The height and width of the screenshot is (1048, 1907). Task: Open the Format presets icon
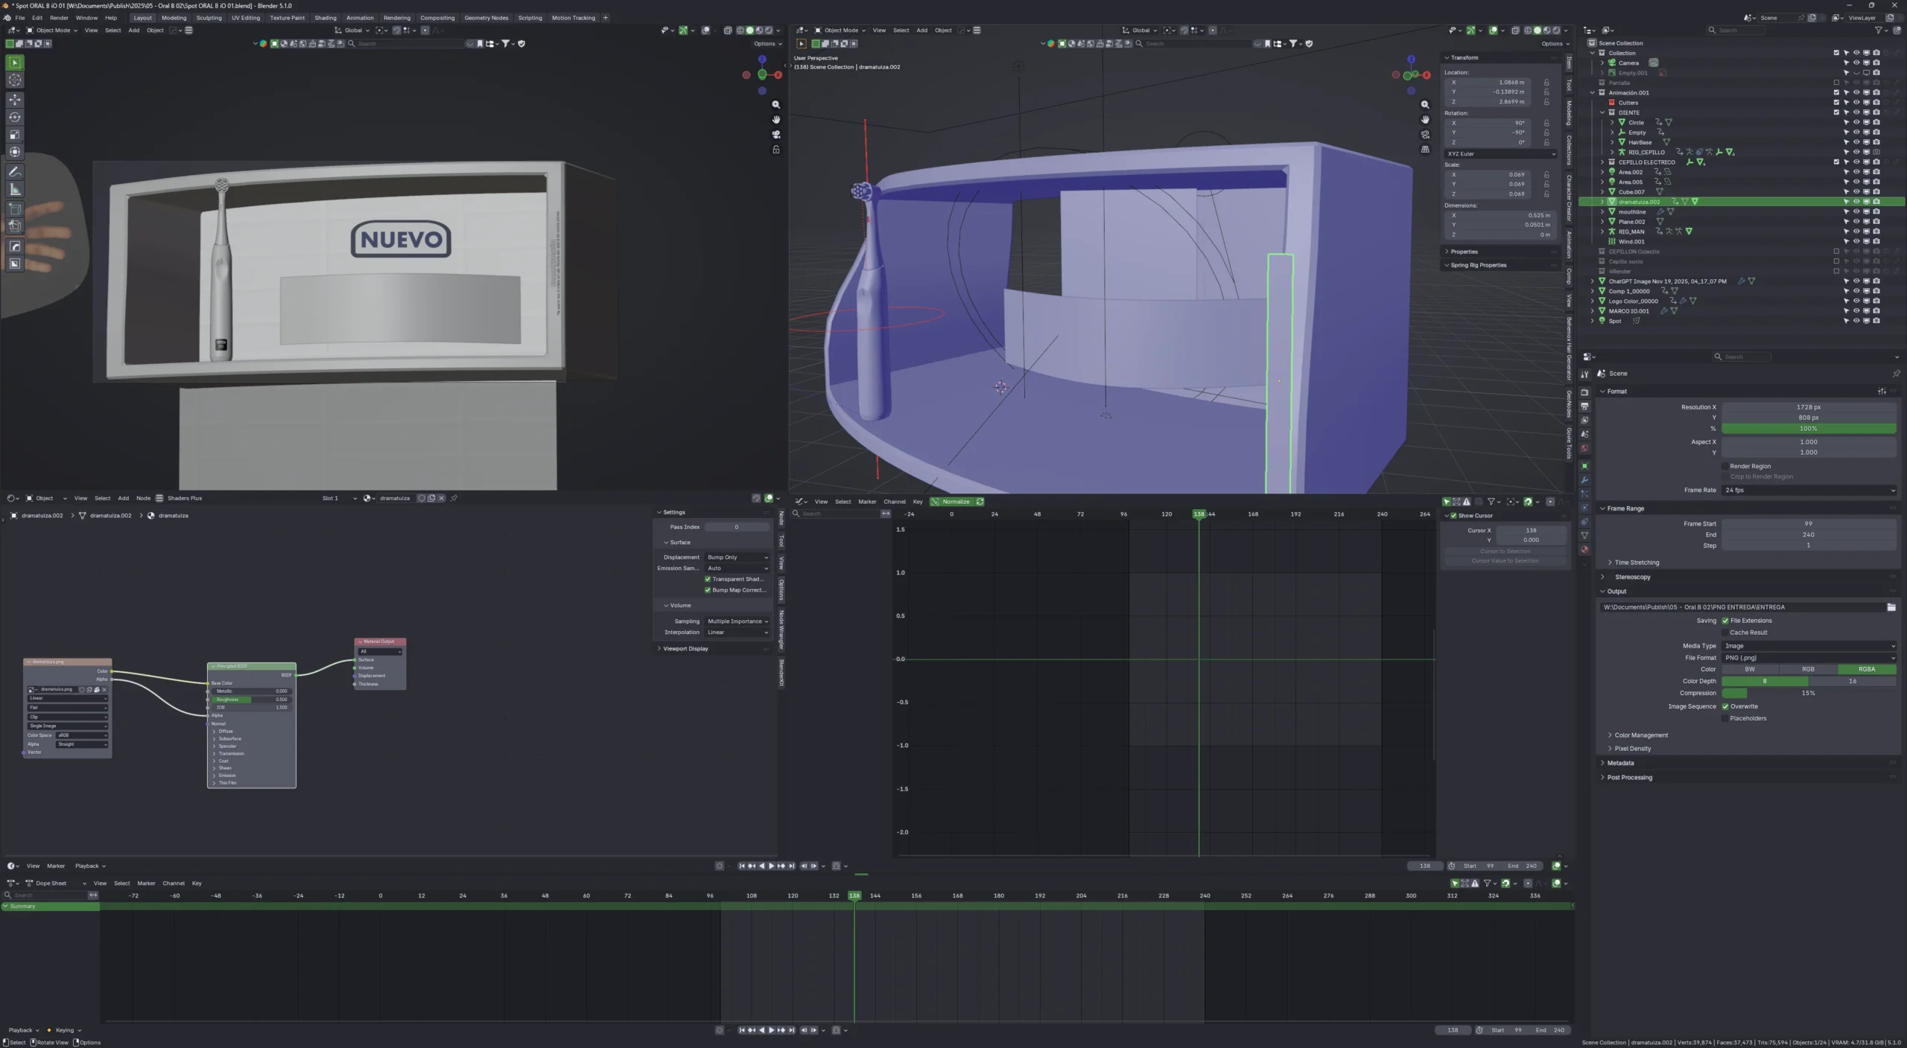[x=1882, y=392]
